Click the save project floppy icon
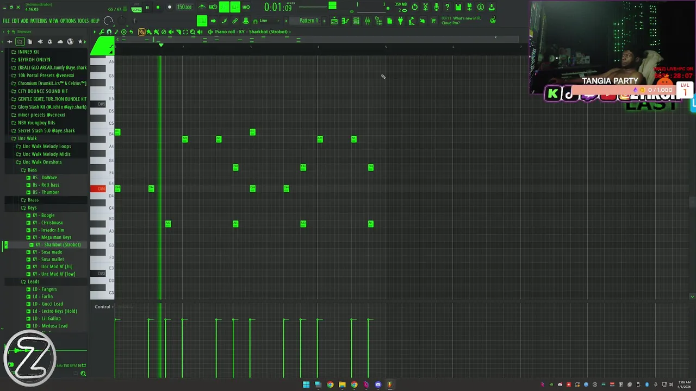 pos(458,7)
